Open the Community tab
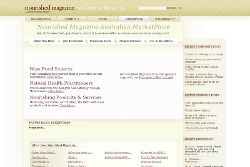 click(72, 19)
